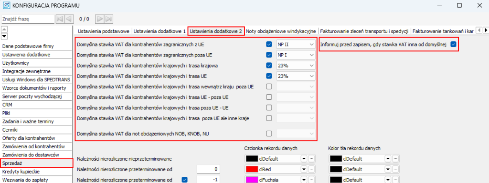Go to next search result arrow

pos(99,19)
